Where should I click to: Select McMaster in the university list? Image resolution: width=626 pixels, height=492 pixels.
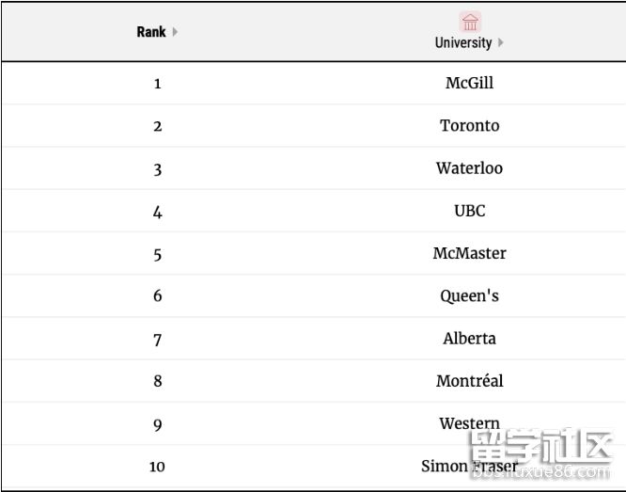pos(469,253)
